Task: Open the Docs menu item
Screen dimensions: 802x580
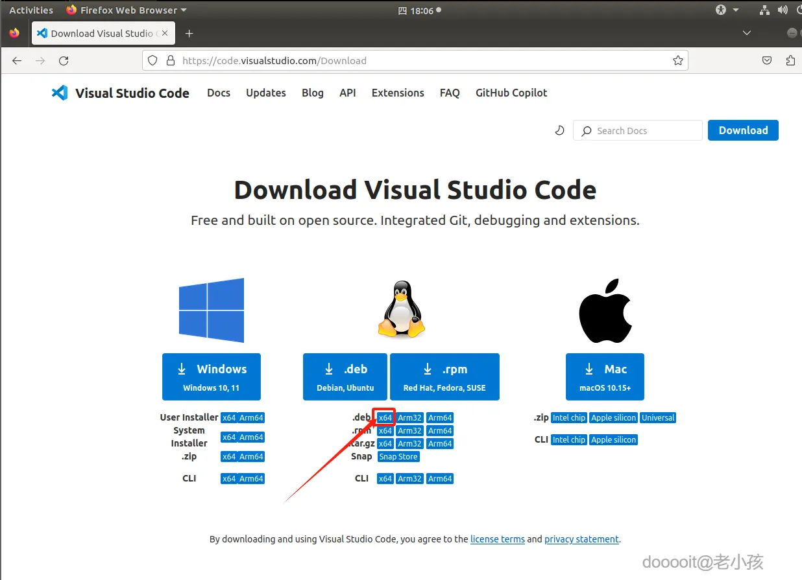Action: [219, 93]
